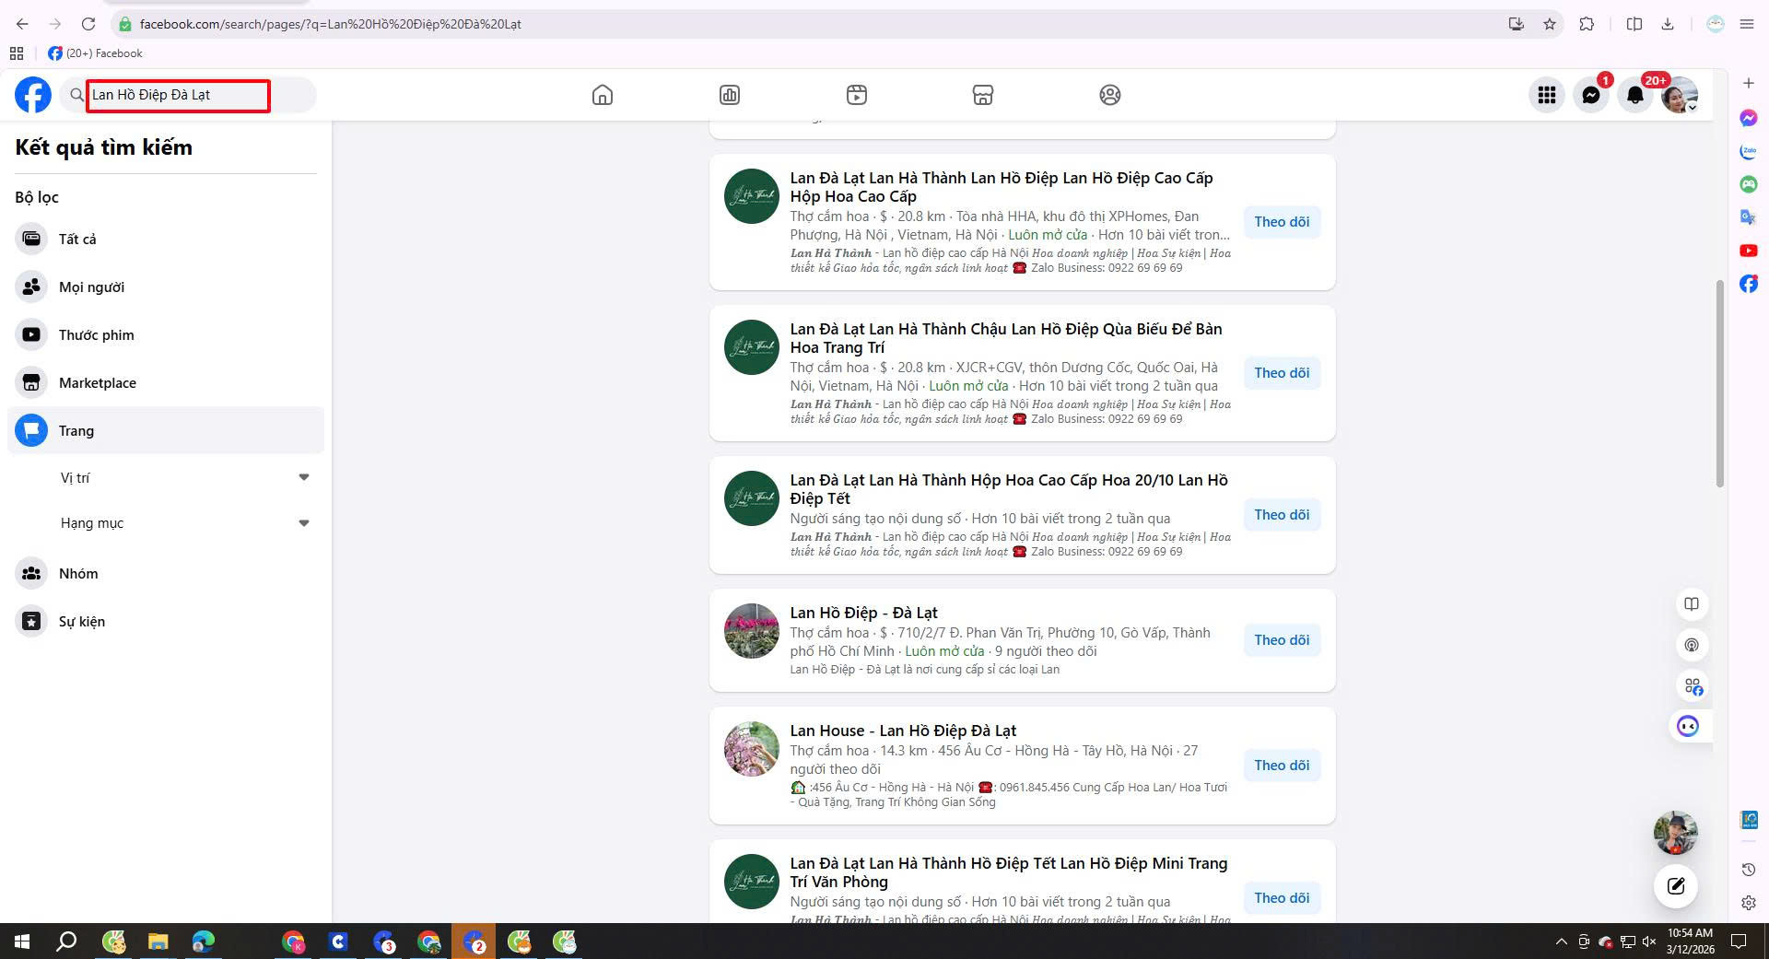The width and height of the screenshot is (1769, 959).
Task: Click the page vertical scrollbar
Action: pos(1719,382)
